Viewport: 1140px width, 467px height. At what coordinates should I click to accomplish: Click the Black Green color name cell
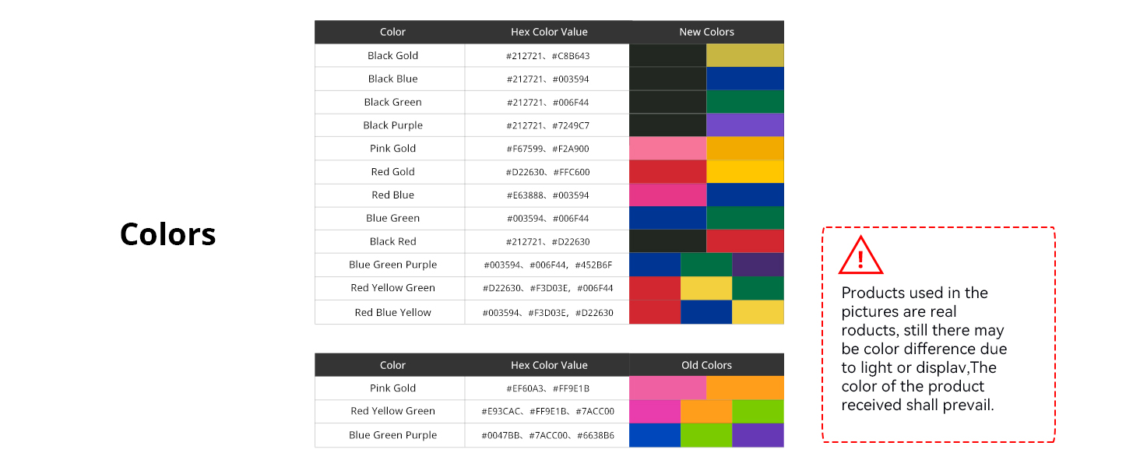(x=392, y=102)
